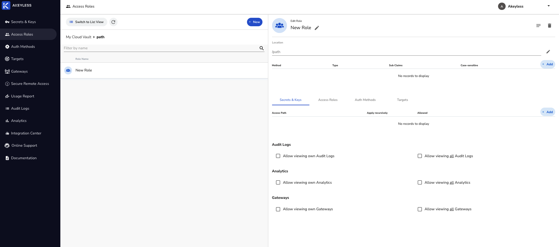Click the Sub Claims column header
Viewport: 559px width, 247px height.
[x=396, y=65]
